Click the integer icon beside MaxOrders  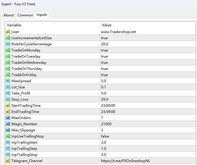tap(8, 118)
